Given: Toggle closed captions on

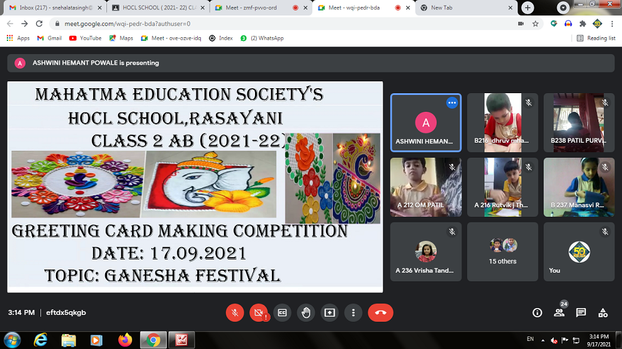Looking at the screenshot, I should (282, 313).
